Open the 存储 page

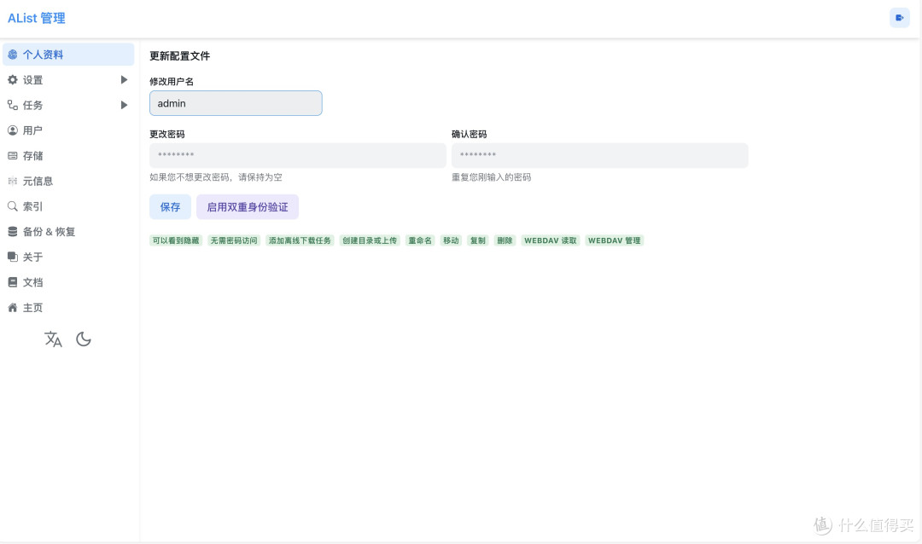point(68,156)
